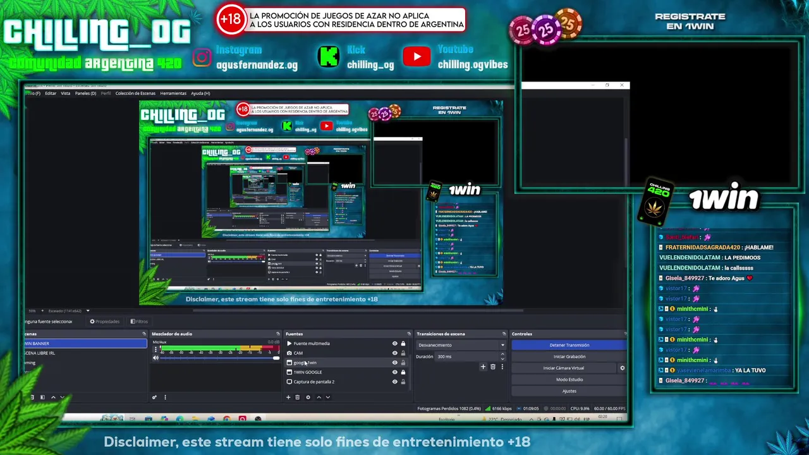This screenshot has height=455, width=809.
Task: Toggle visibility of 1WIN GOOGLE source
Action: point(395,372)
